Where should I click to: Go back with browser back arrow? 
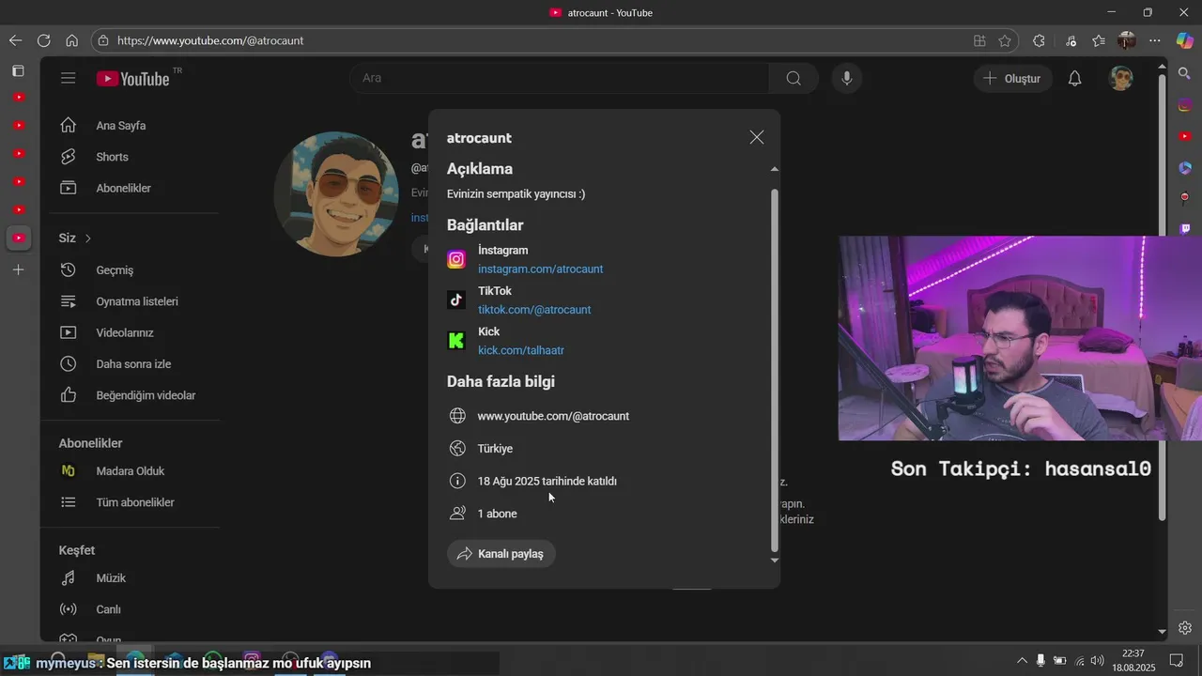[15, 40]
